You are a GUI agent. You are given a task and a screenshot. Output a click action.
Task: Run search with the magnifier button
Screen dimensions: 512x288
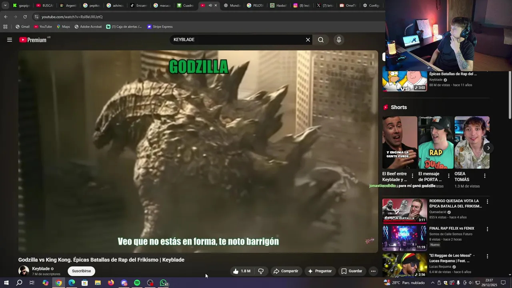pyautogui.click(x=321, y=40)
